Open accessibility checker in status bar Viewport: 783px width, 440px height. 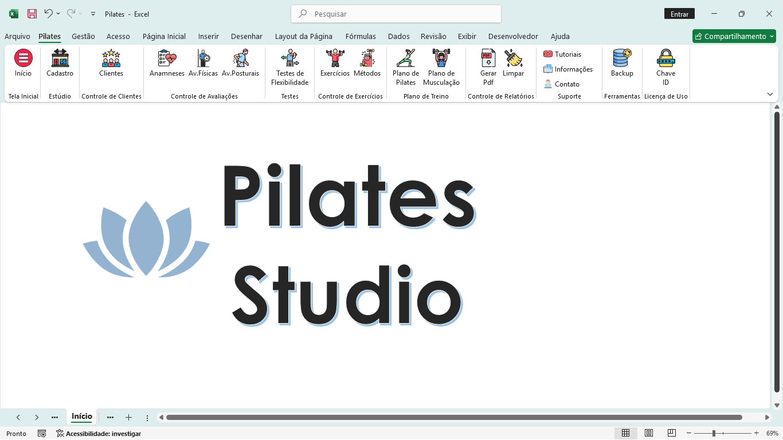[x=99, y=434]
